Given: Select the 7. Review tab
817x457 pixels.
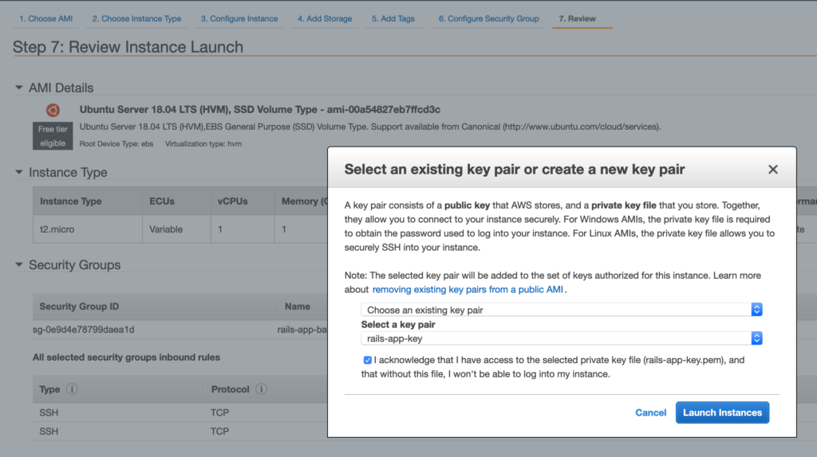Looking at the screenshot, I should tap(578, 19).
